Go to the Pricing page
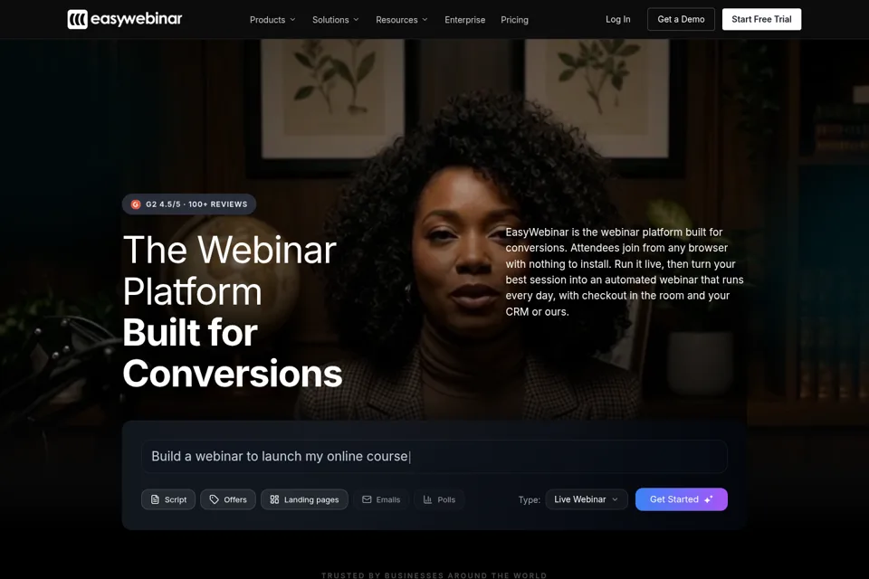The width and height of the screenshot is (869, 579). (514, 19)
